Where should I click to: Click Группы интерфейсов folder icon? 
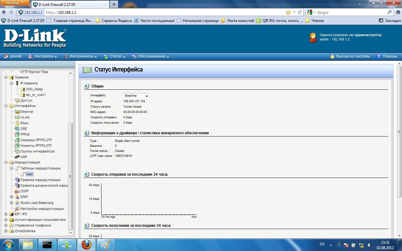click(x=17, y=151)
